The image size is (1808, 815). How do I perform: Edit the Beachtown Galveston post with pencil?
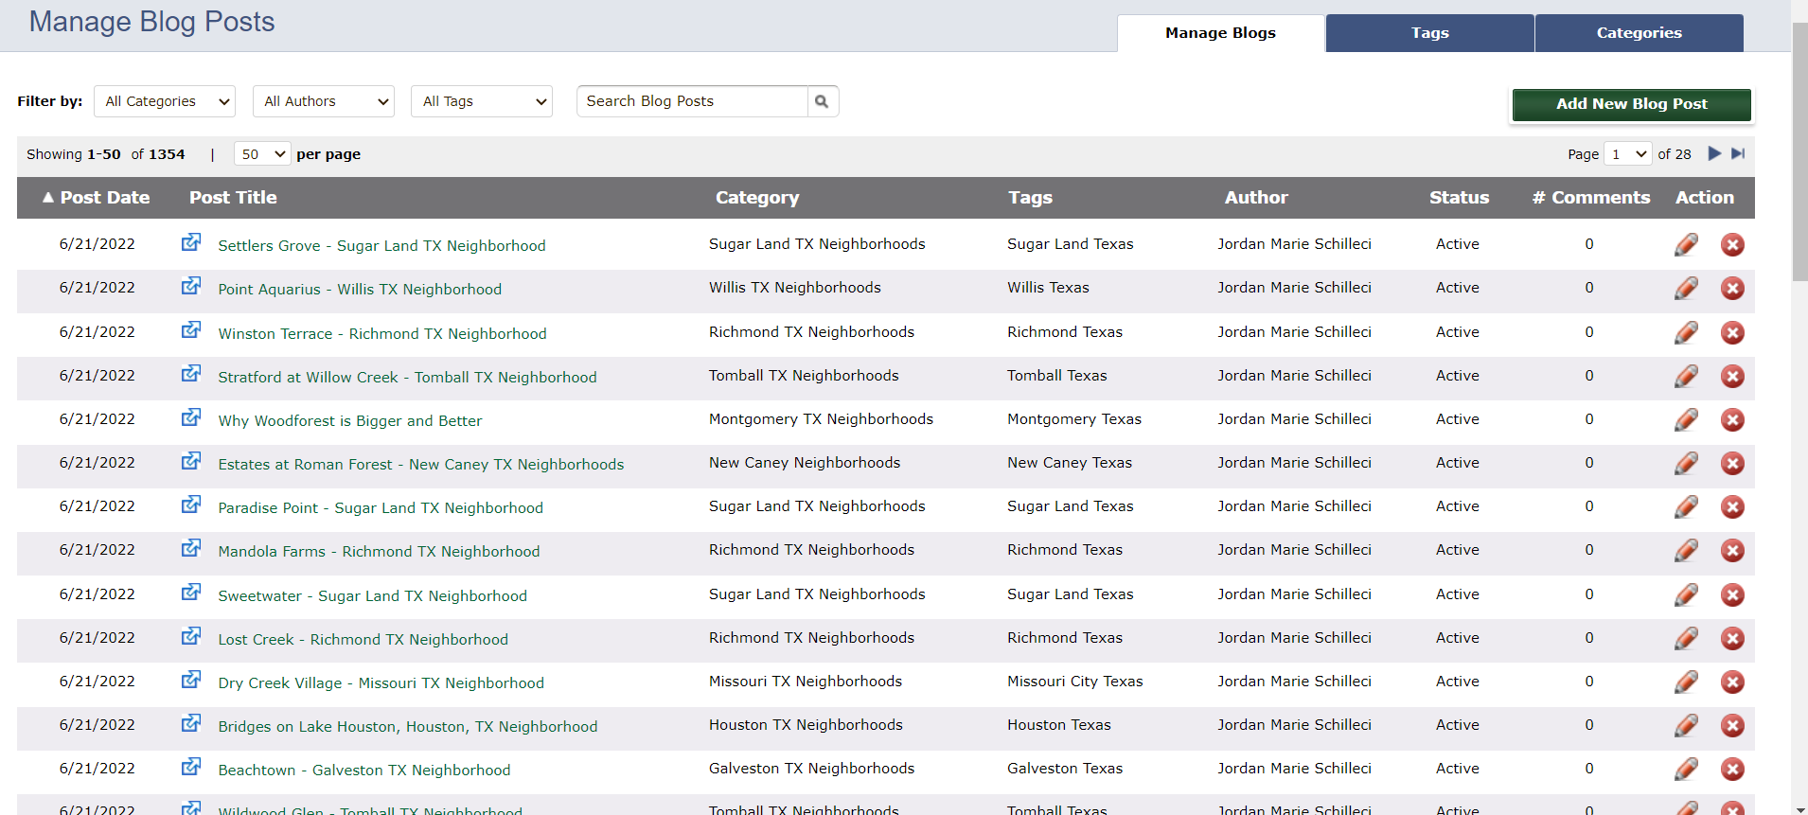[x=1686, y=770]
